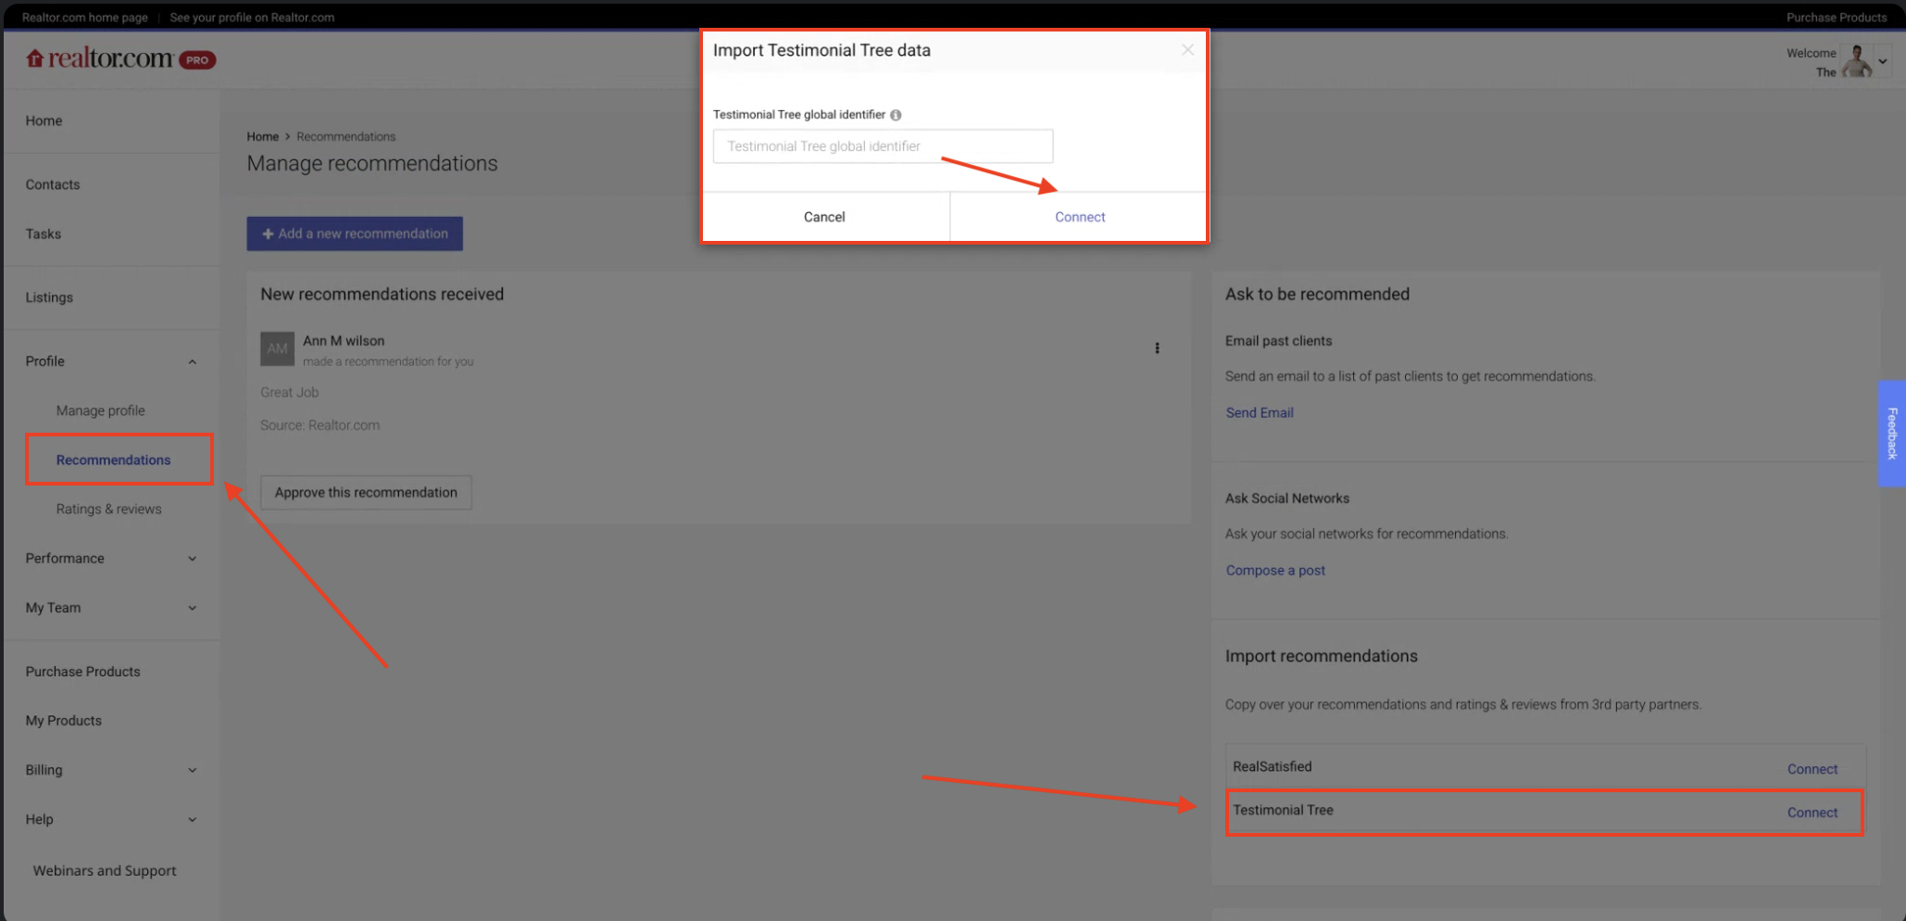The image size is (1906, 921).
Task: Click the Send Email link
Action: (x=1260, y=413)
